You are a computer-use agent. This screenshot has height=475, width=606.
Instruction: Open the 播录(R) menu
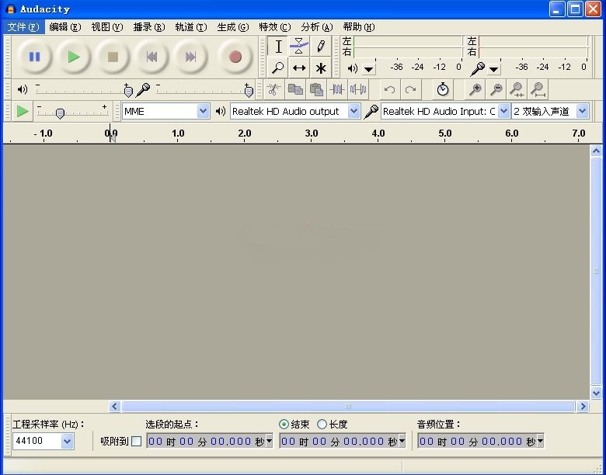[x=149, y=27]
